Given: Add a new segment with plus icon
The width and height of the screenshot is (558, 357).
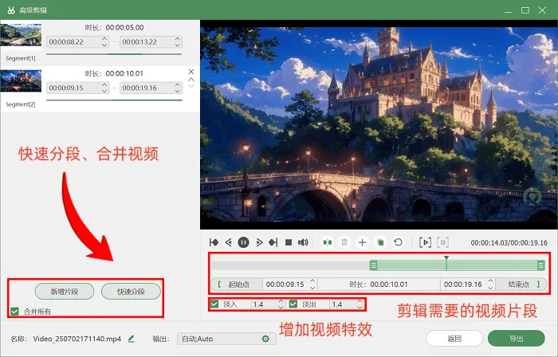Looking at the screenshot, I should pyautogui.click(x=362, y=242).
